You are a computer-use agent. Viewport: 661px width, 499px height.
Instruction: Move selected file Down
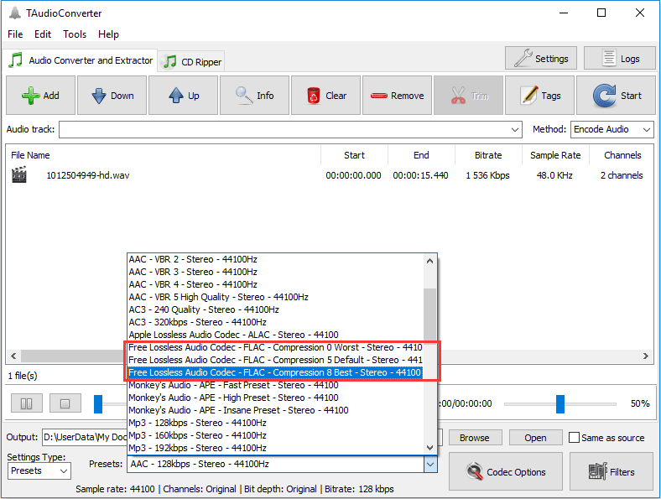pyautogui.click(x=112, y=96)
